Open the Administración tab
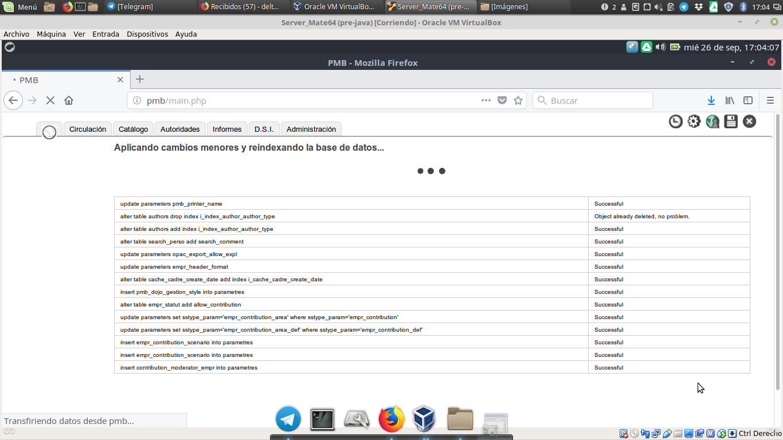Image resolution: width=783 pixels, height=440 pixels. pyautogui.click(x=311, y=129)
